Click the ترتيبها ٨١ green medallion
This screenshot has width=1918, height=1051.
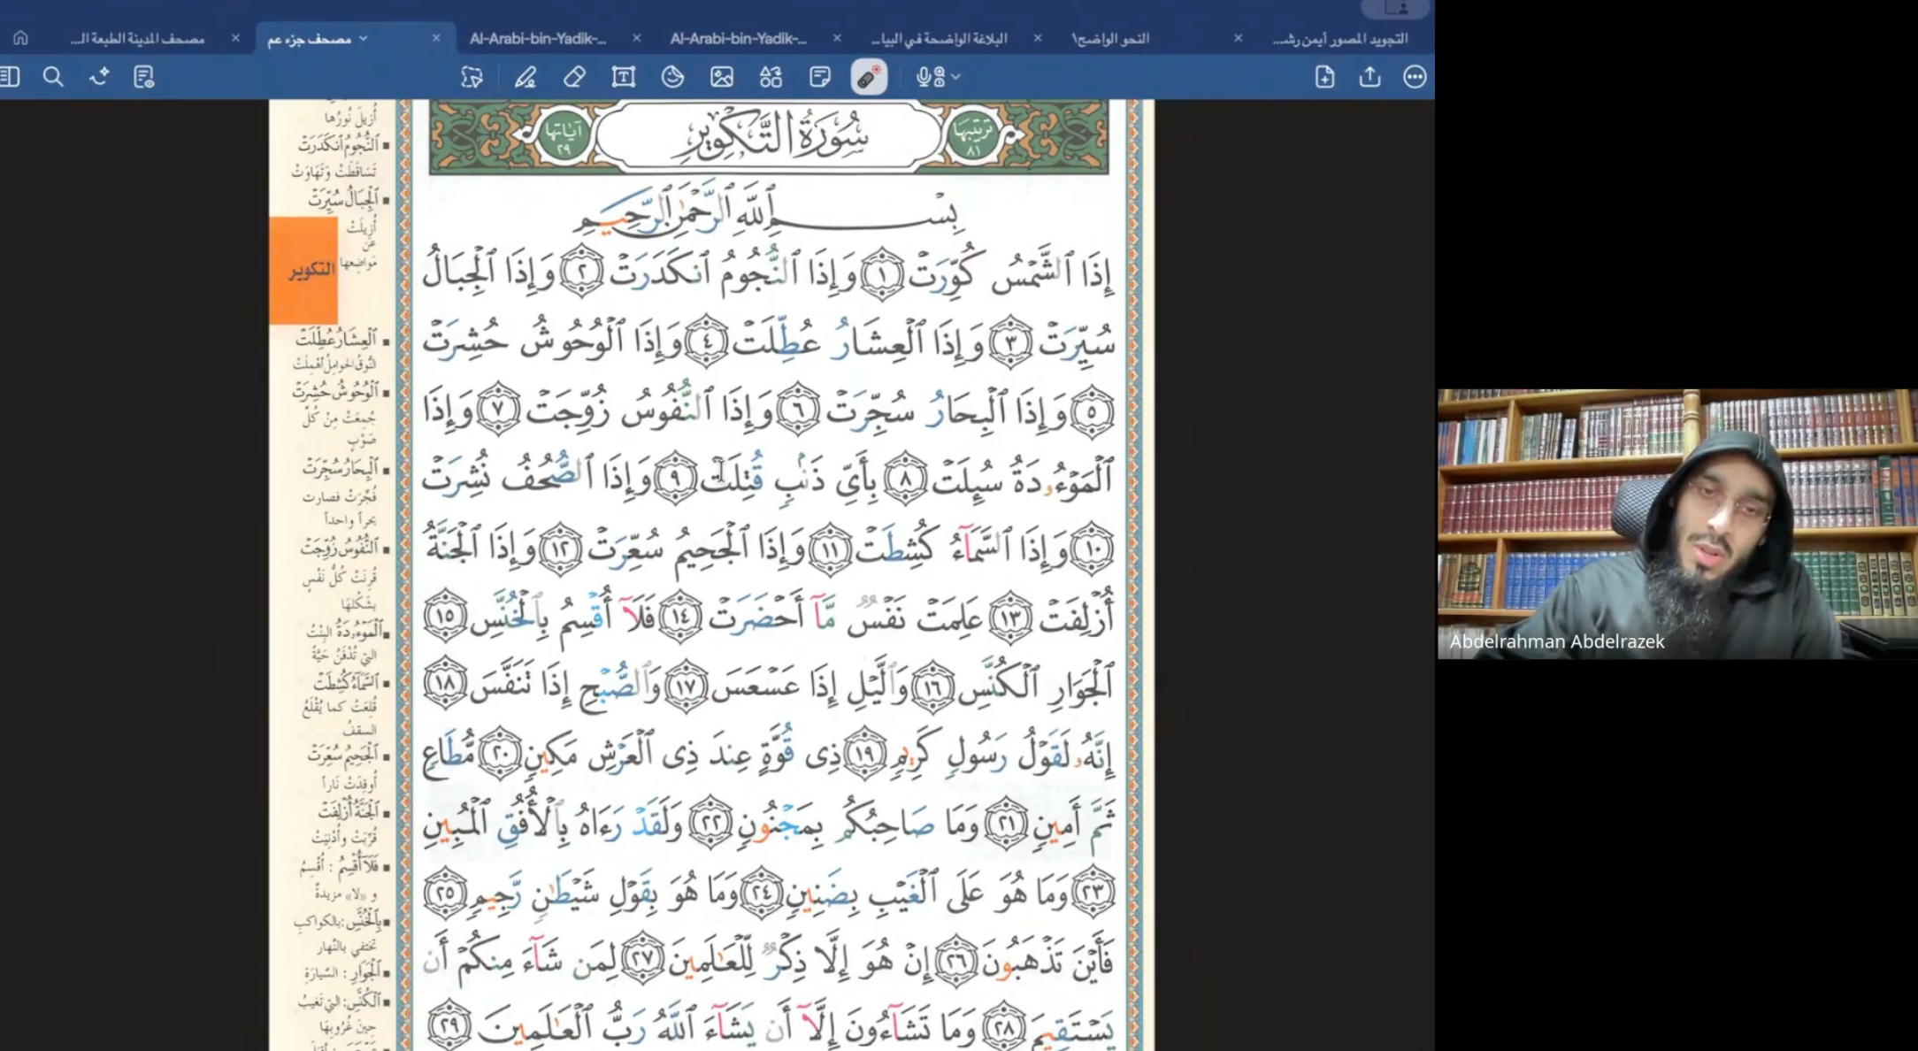[x=973, y=137]
